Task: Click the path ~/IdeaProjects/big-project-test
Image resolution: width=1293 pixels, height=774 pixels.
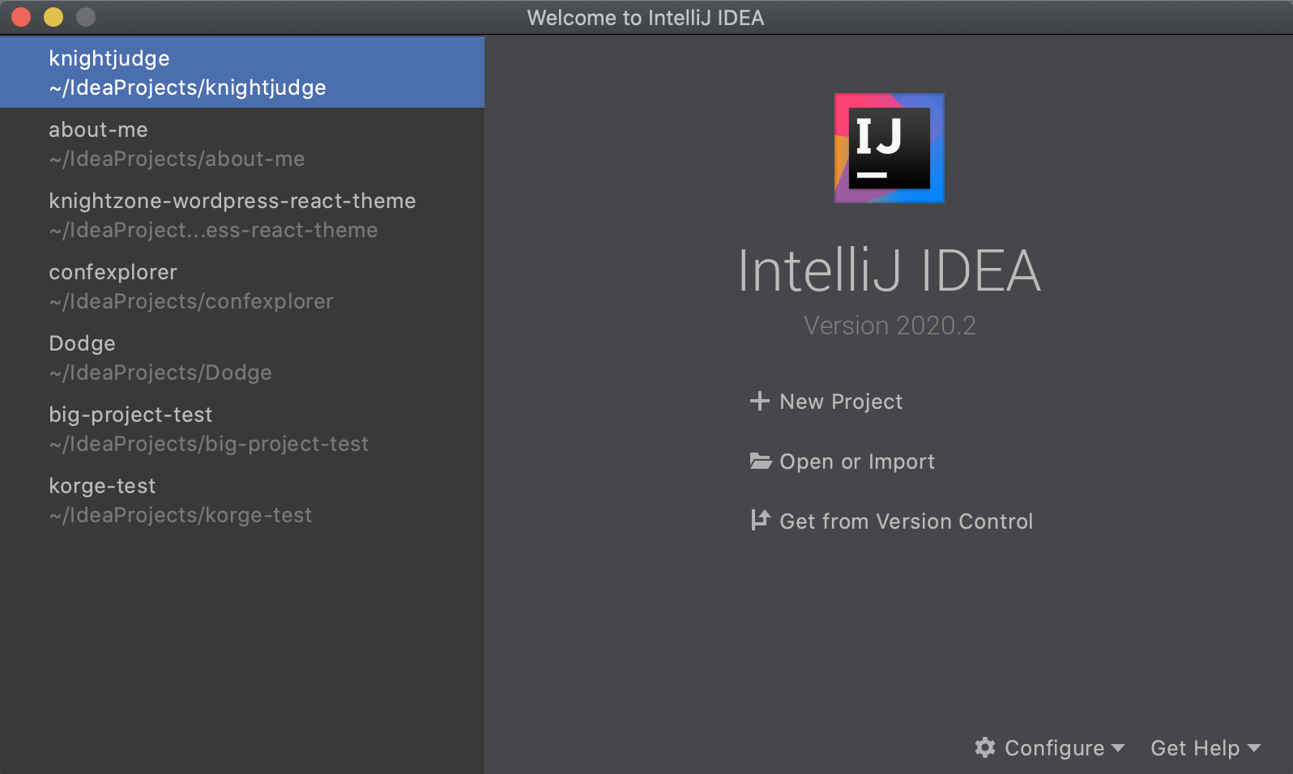Action: [209, 444]
